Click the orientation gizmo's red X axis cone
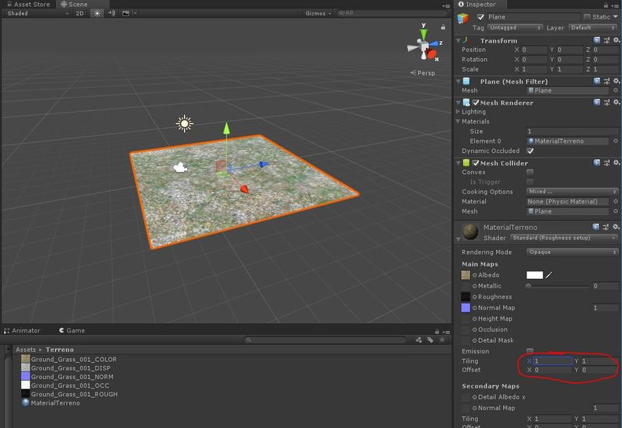The height and width of the screenshot is (428, 622). (x=432, y=54)
